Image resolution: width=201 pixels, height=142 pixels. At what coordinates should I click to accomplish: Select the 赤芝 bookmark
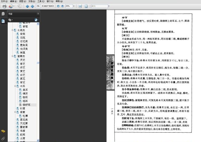(x=22, y=67)
